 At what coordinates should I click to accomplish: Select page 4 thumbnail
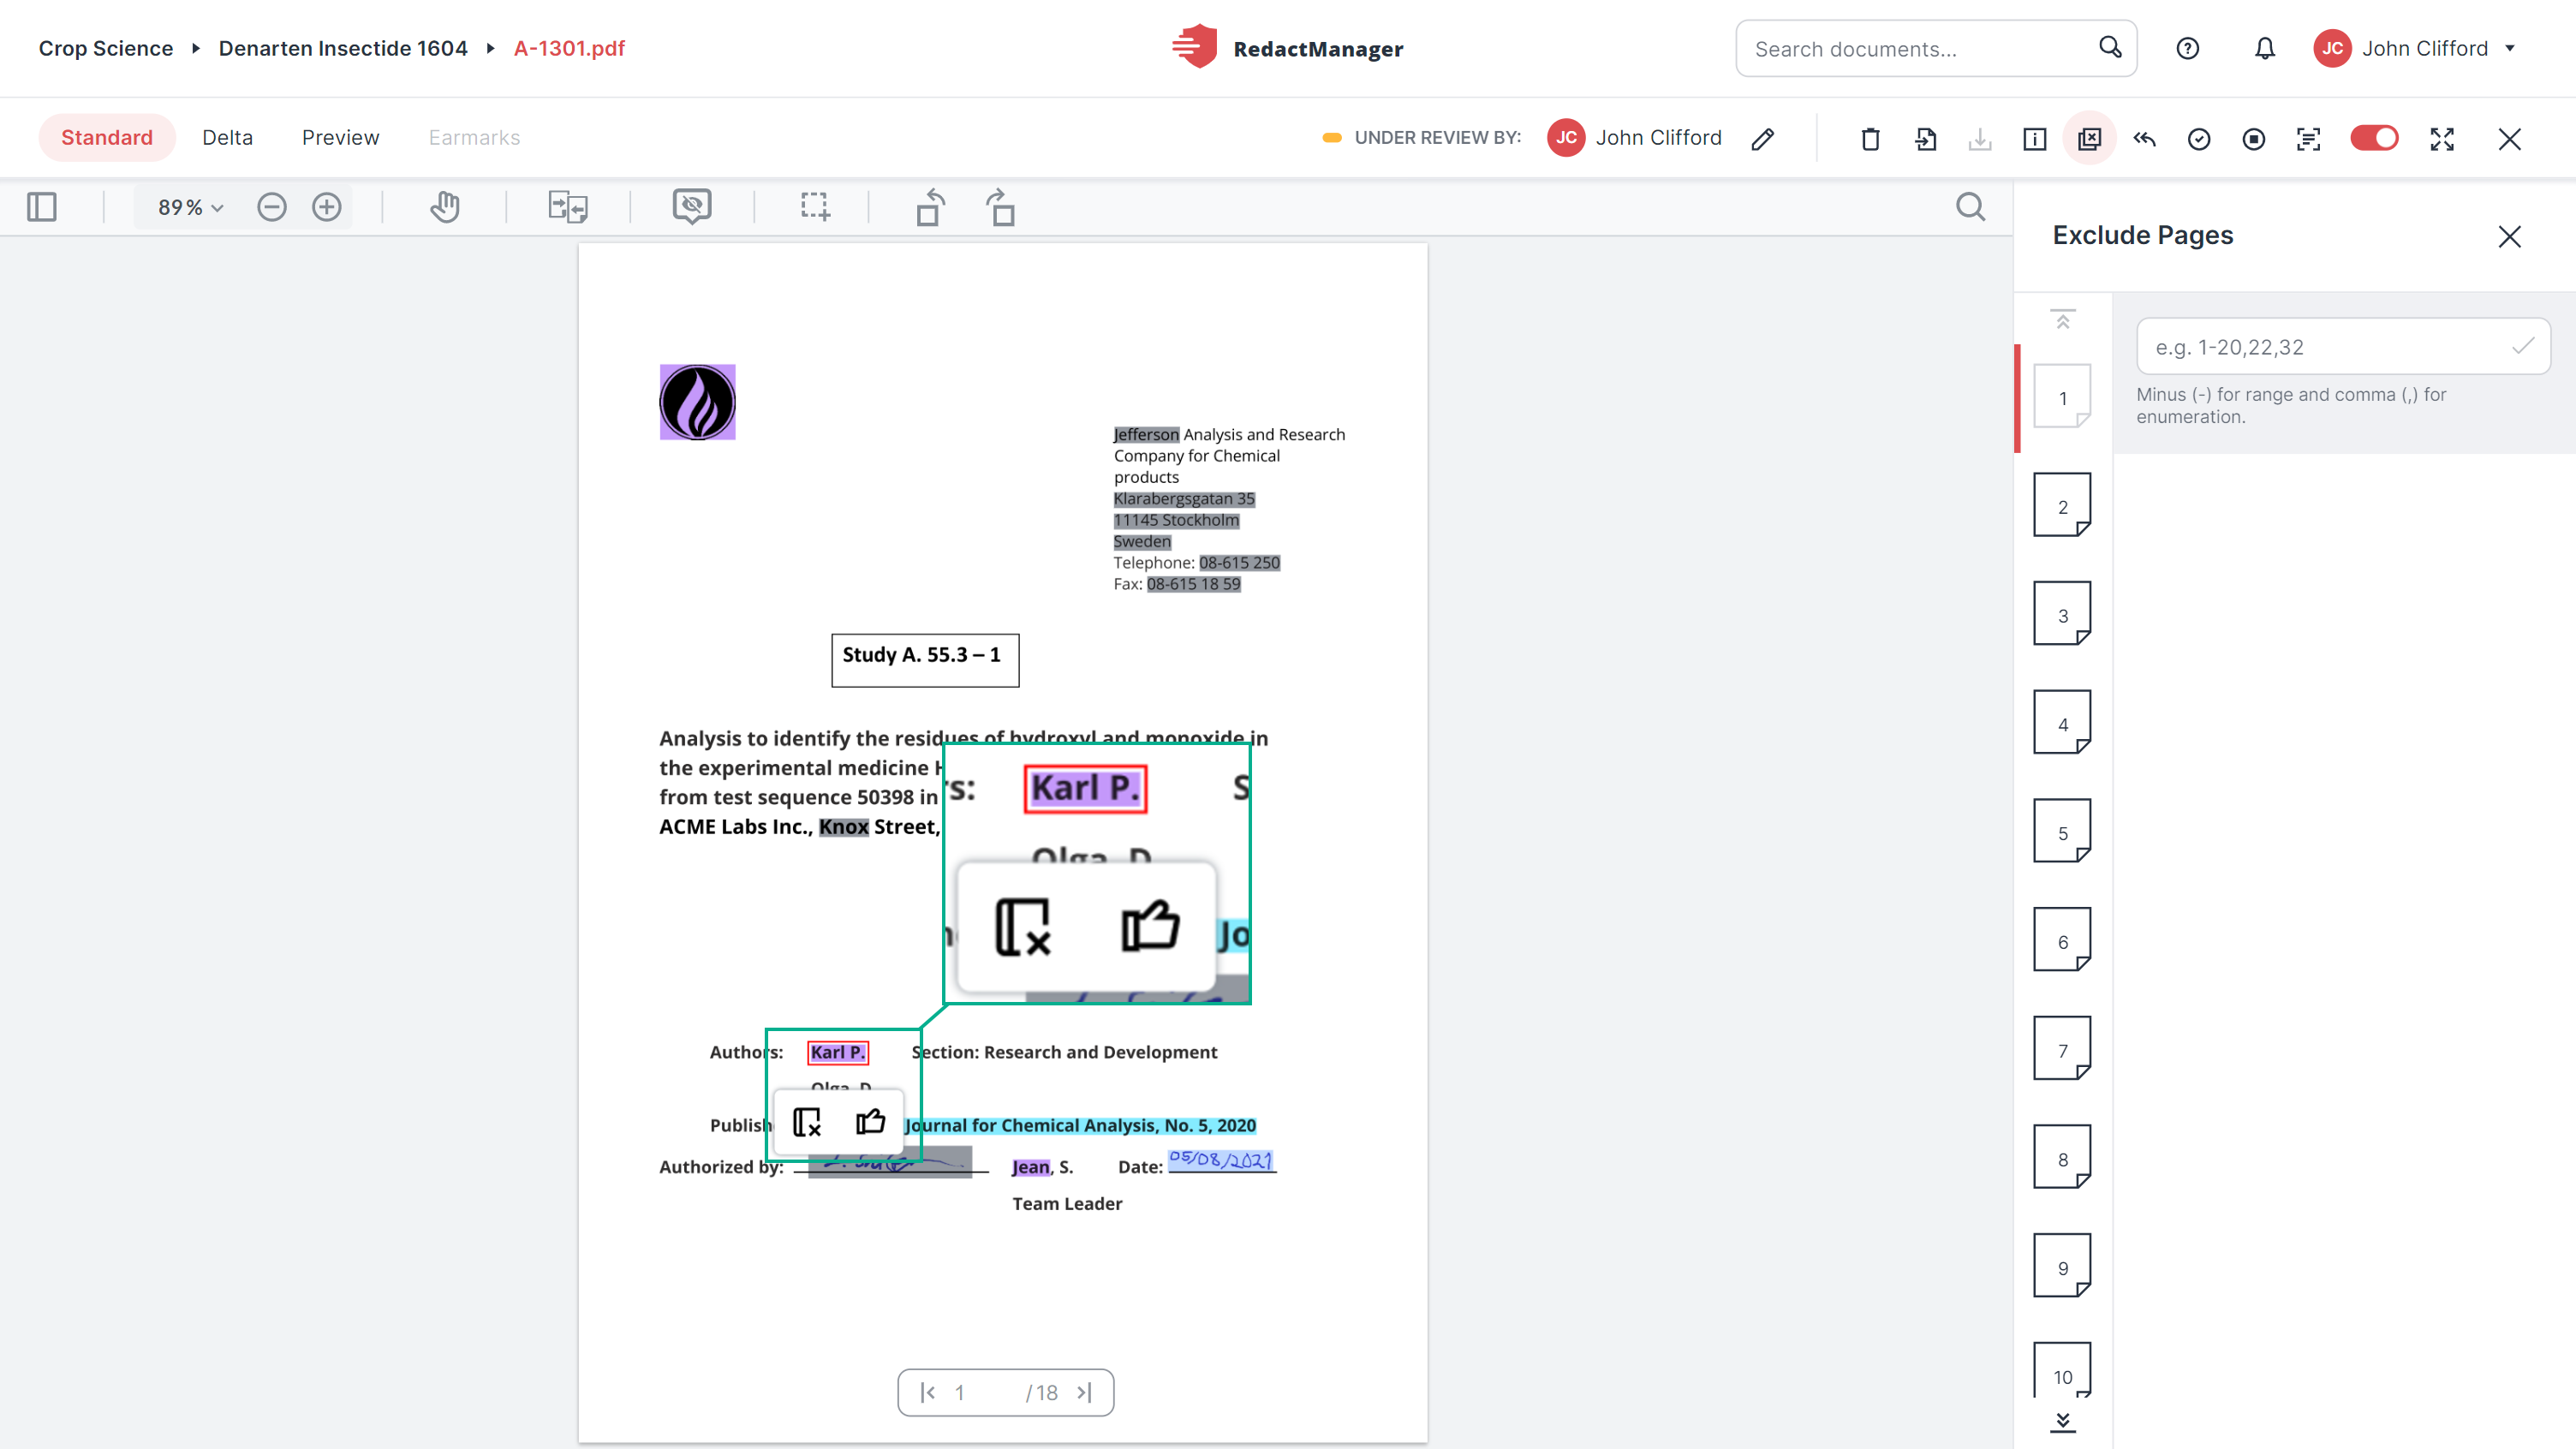pos(2063,723)
